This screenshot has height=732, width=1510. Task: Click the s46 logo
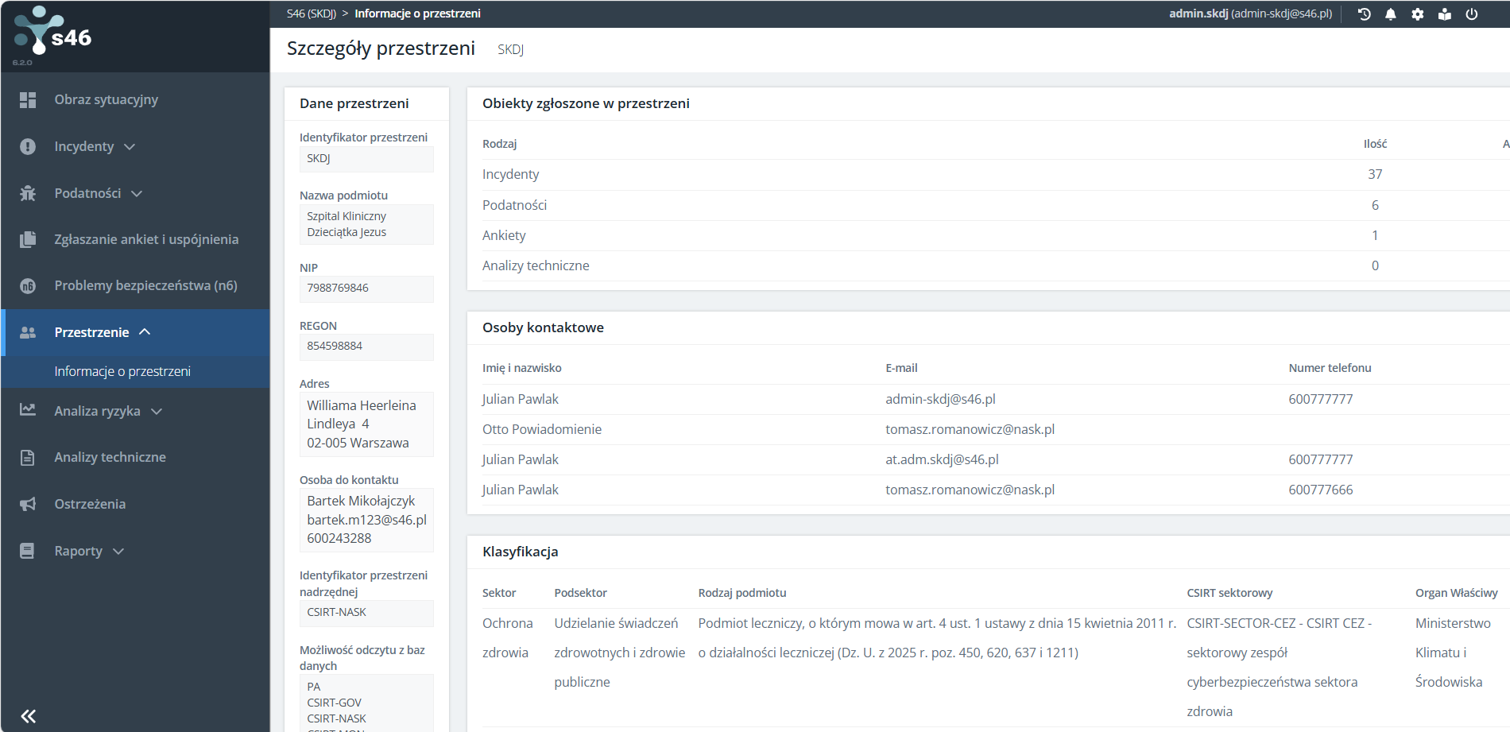(53, 35)
